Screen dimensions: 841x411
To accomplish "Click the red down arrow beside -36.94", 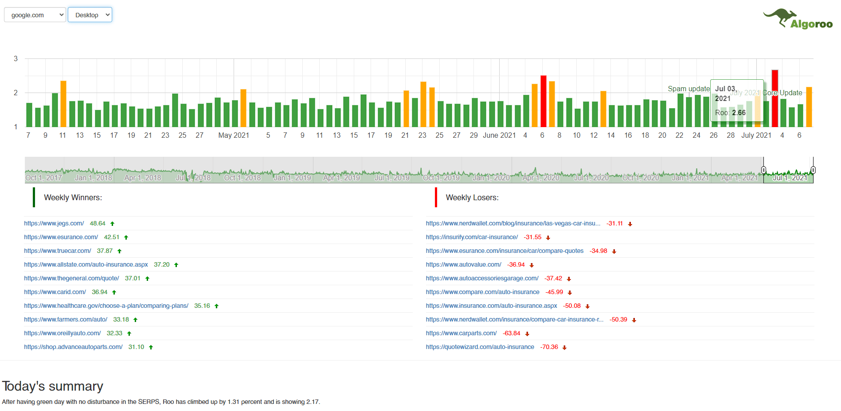I will [532, 265].
